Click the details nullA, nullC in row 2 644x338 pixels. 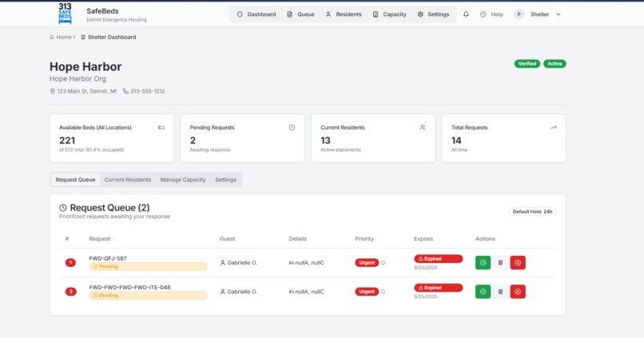click(306, 292)
